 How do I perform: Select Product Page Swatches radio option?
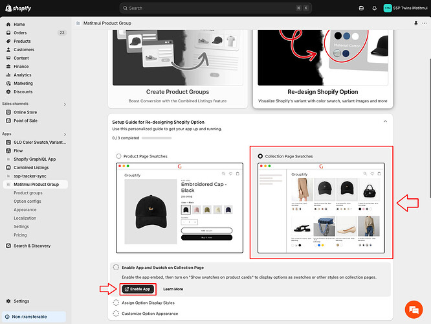point(118,156)
